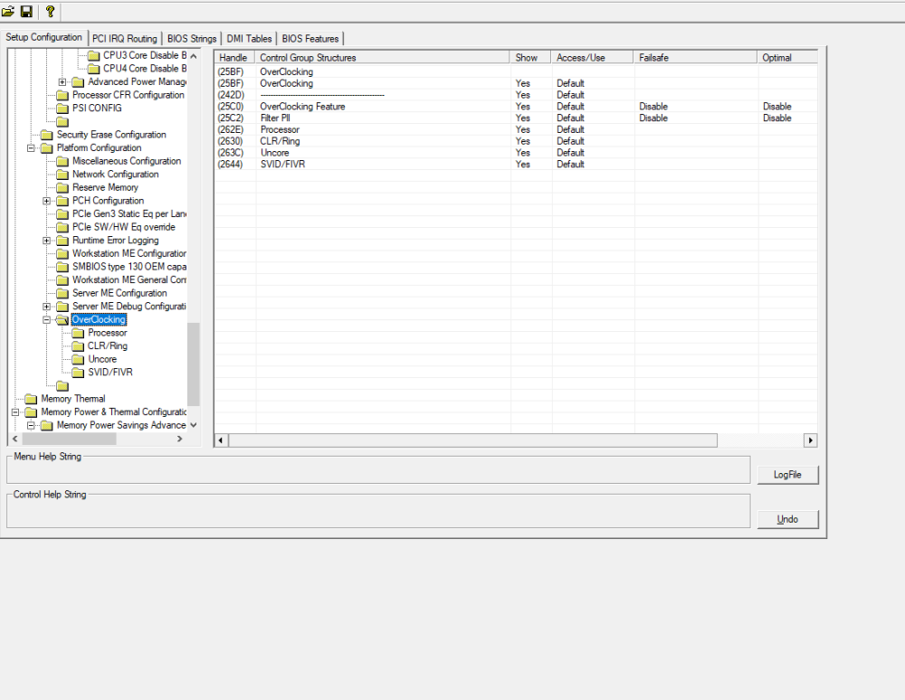
Task: Click the Save floppy disk toolbar icon
Action: coord(26,11)
